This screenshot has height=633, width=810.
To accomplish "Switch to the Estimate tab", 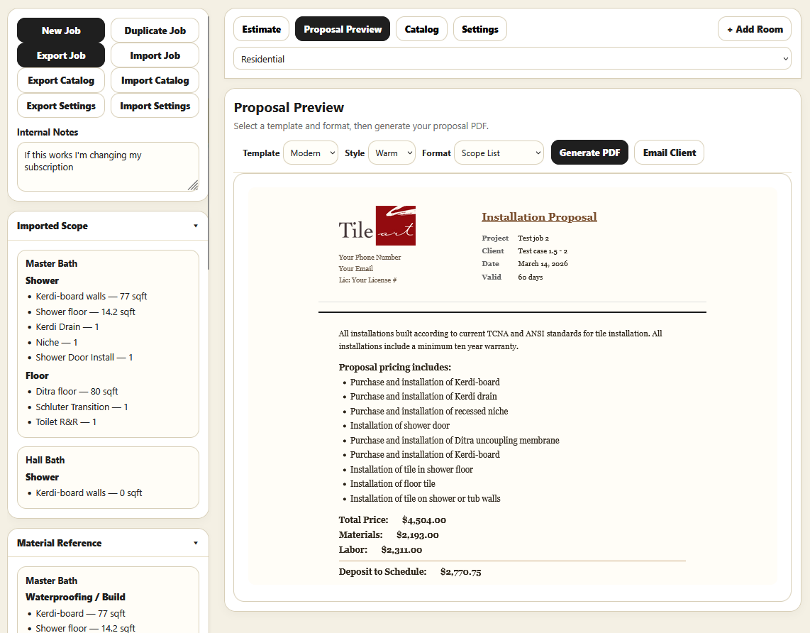I will point(261,29).
